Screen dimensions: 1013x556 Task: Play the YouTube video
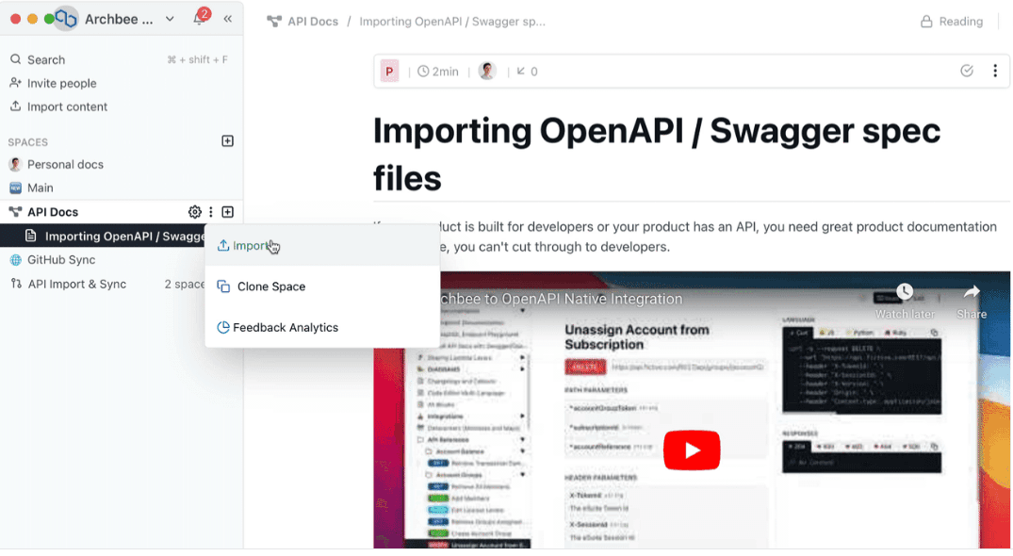(x=692, y=450)
